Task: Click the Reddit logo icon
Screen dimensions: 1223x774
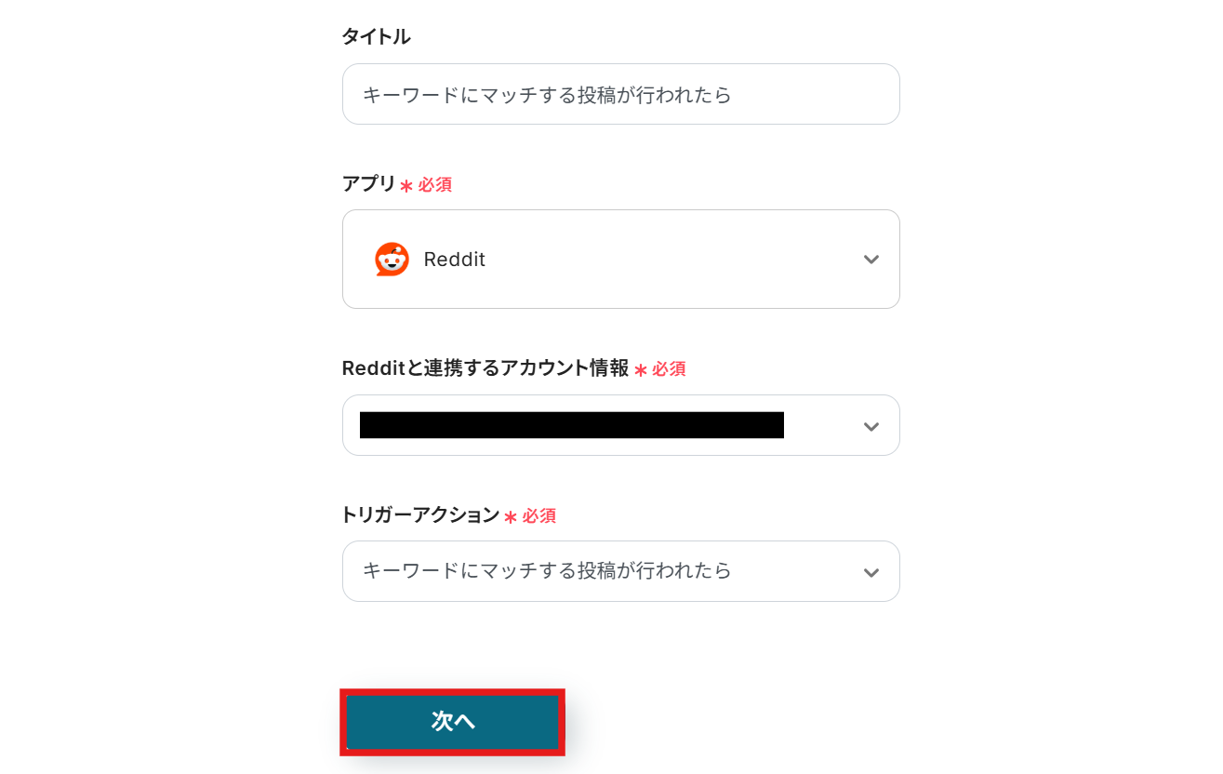Action: pos(392,260)
